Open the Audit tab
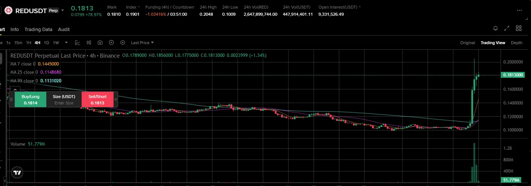The image size is (531, 186). [64, 29]
